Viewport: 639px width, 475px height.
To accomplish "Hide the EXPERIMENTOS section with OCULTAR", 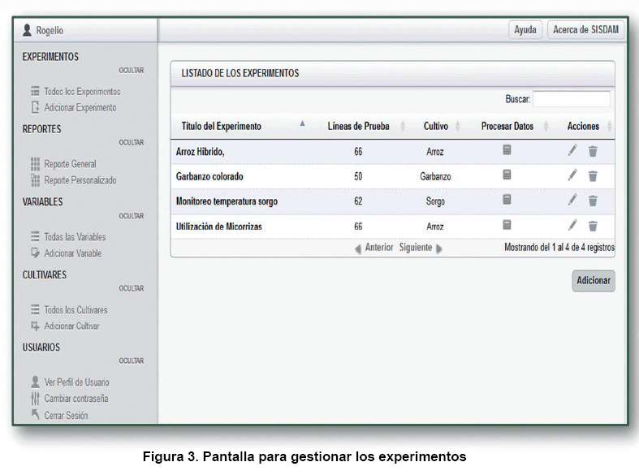I will point(131,71).
